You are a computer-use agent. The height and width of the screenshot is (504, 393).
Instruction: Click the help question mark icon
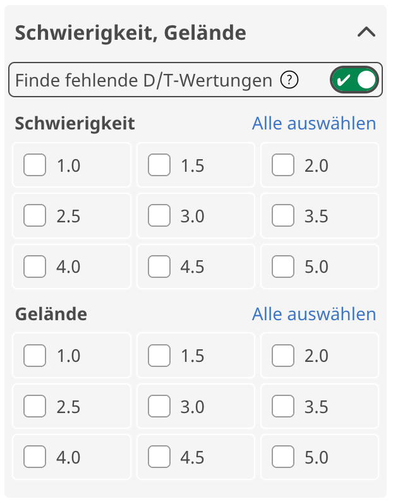tap(289, 80)
